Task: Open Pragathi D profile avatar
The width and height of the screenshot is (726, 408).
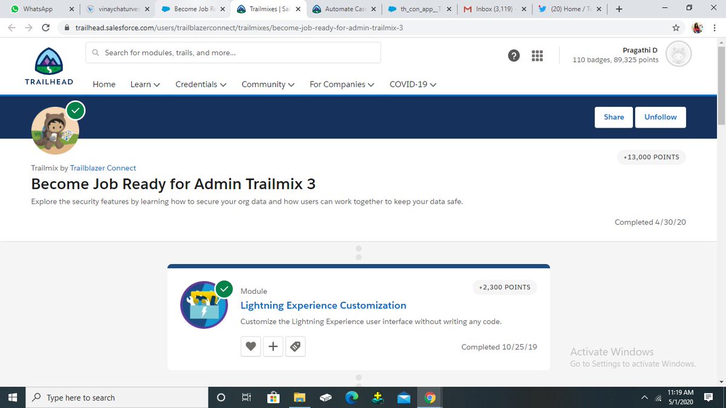Action: click(679, 54)
